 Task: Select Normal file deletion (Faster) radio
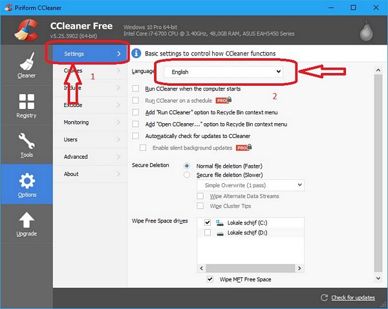[x=187, y=166]
